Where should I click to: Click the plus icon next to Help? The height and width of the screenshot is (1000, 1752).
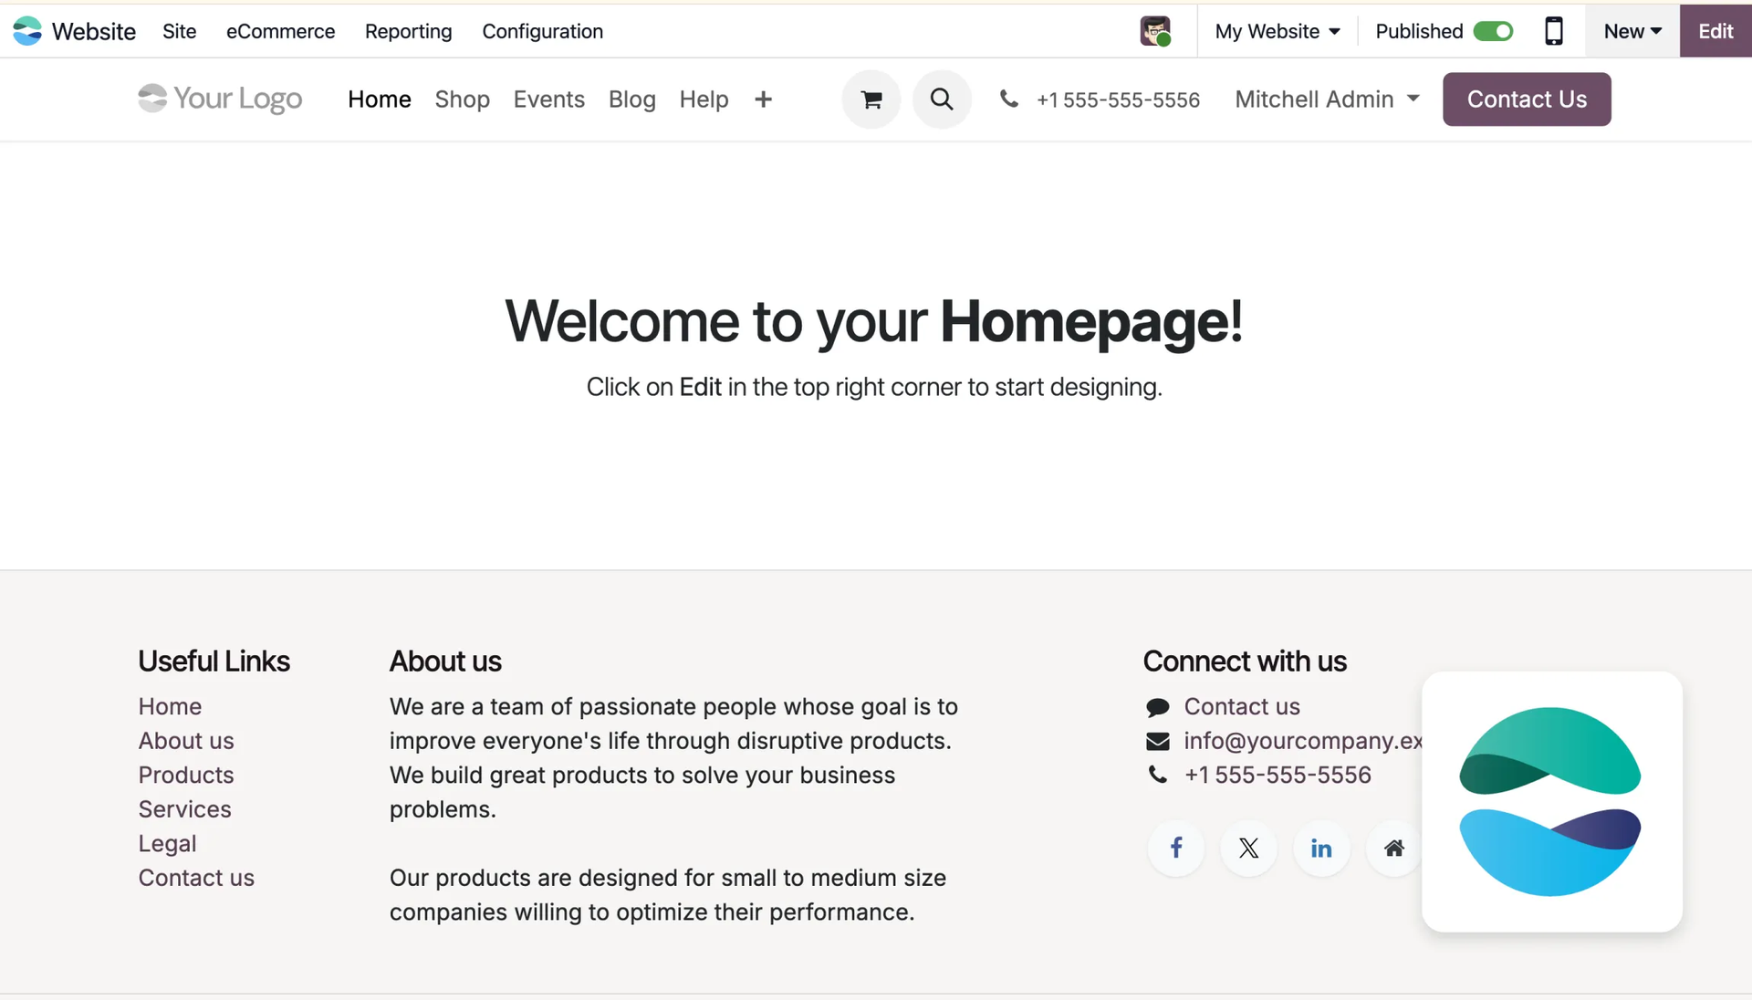[x=764, y=99]
